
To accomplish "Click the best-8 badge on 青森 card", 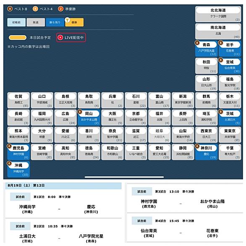I will tap(197, 42).
